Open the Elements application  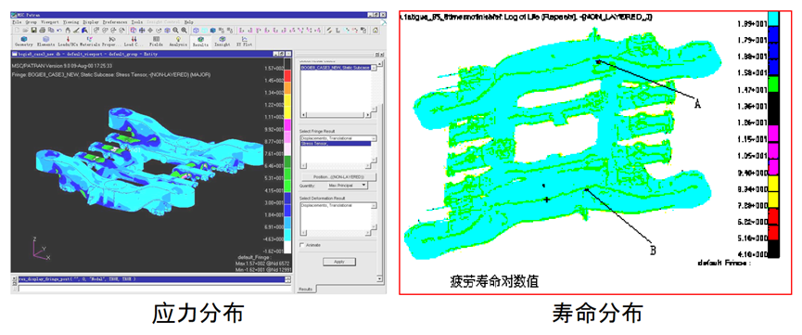(46, 42)
